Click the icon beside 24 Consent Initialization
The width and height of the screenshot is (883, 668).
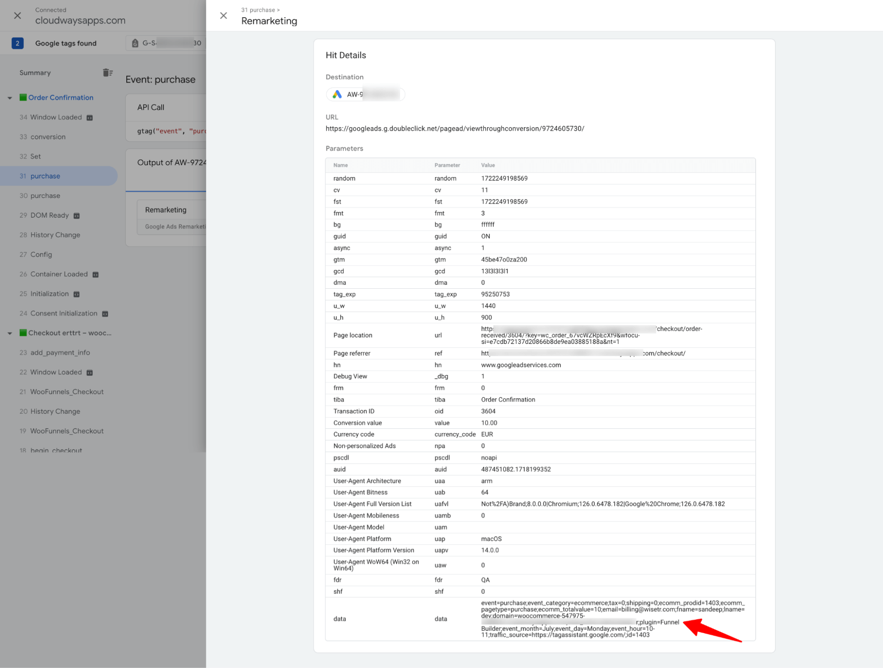tap(105, 314)
